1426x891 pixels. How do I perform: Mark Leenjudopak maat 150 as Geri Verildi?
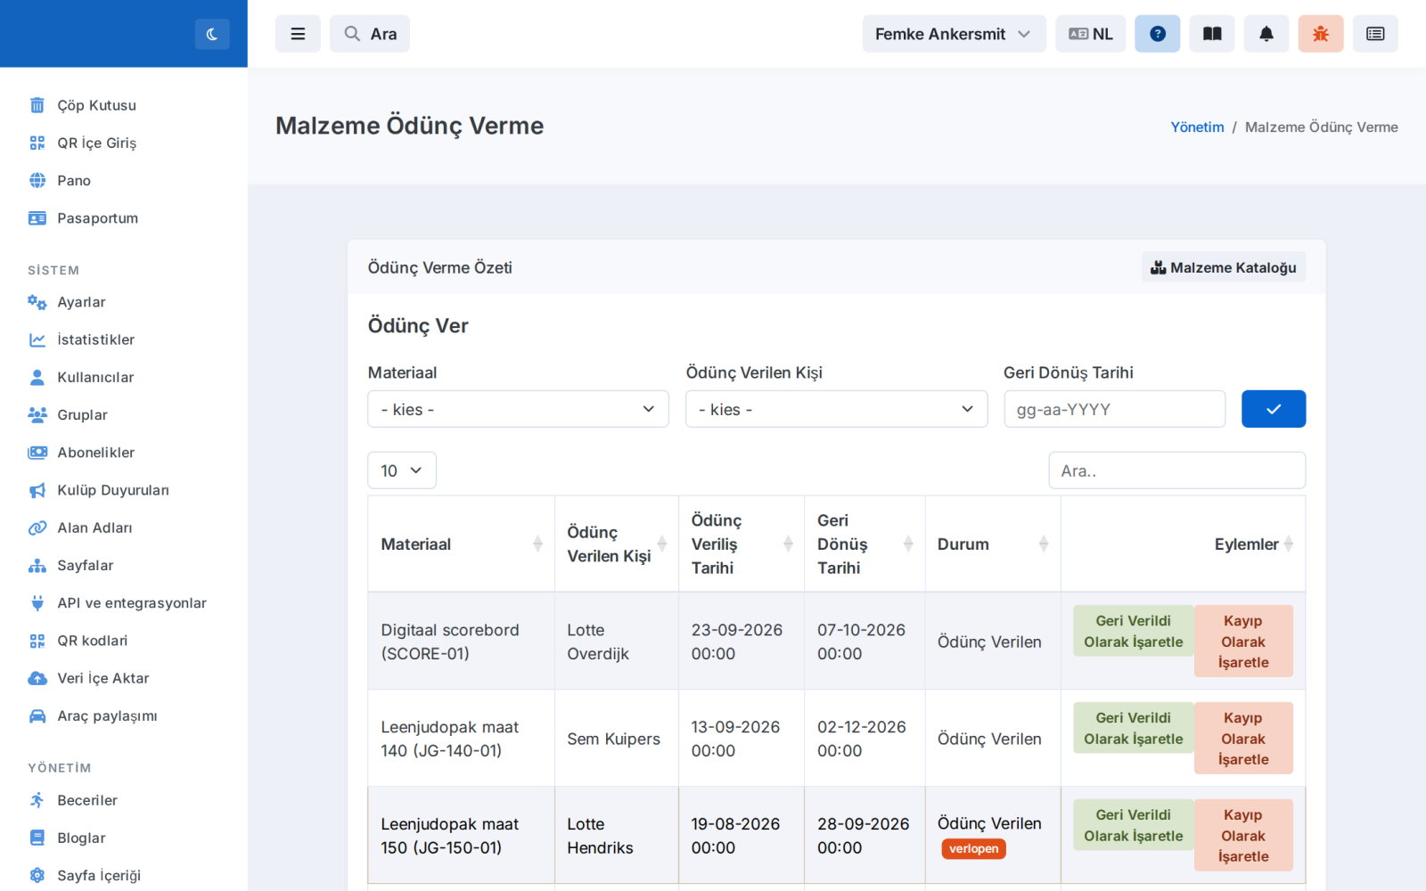pos(1133,825)
